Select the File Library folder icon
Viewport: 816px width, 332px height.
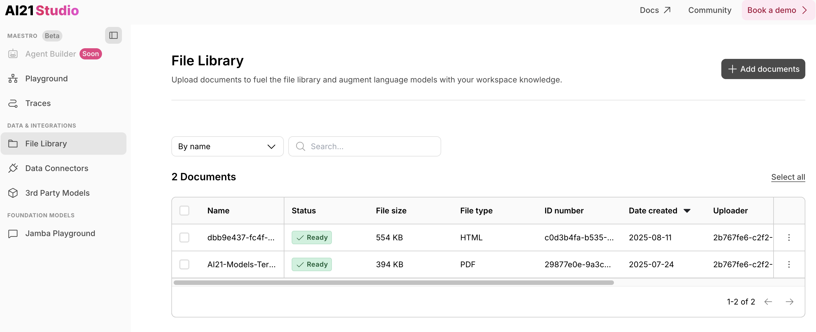coord(13,144)
